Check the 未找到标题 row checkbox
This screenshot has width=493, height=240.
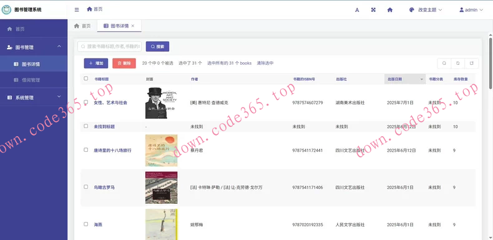[86, 126]
